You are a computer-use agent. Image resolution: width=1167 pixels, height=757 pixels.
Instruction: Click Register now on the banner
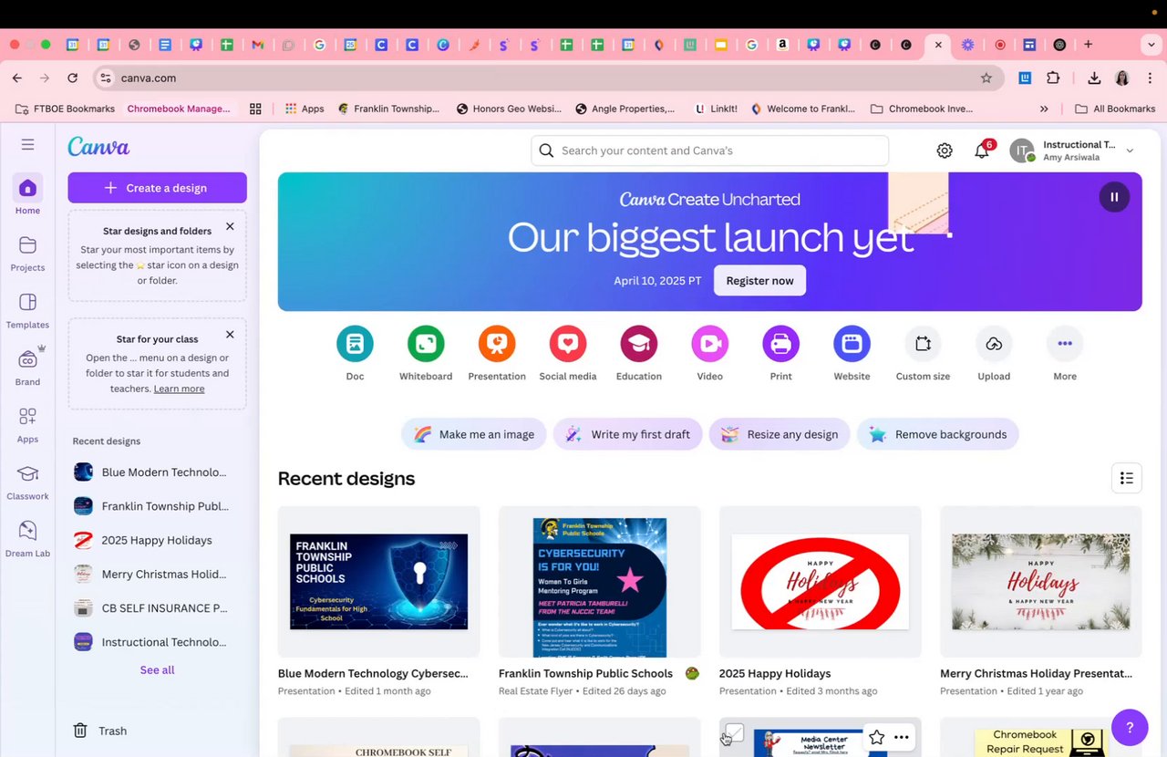(759, 281)
